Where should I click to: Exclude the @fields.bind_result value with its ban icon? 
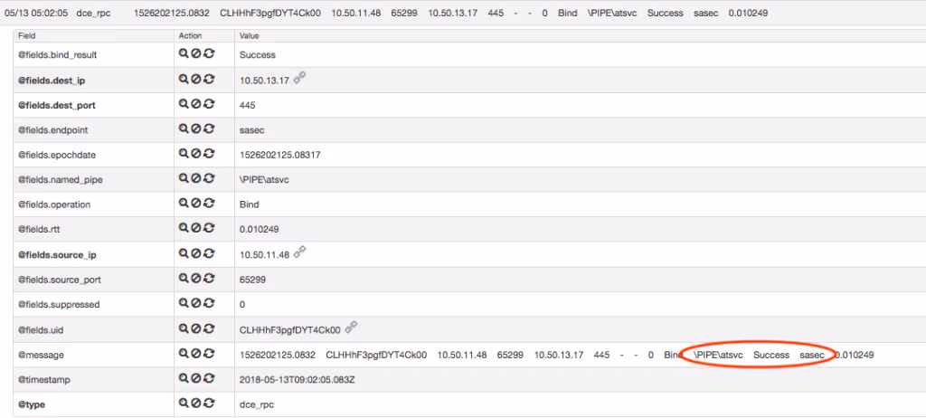(196, 53)
